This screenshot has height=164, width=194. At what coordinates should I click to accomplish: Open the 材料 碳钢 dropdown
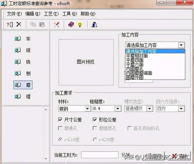click(88, 109)
